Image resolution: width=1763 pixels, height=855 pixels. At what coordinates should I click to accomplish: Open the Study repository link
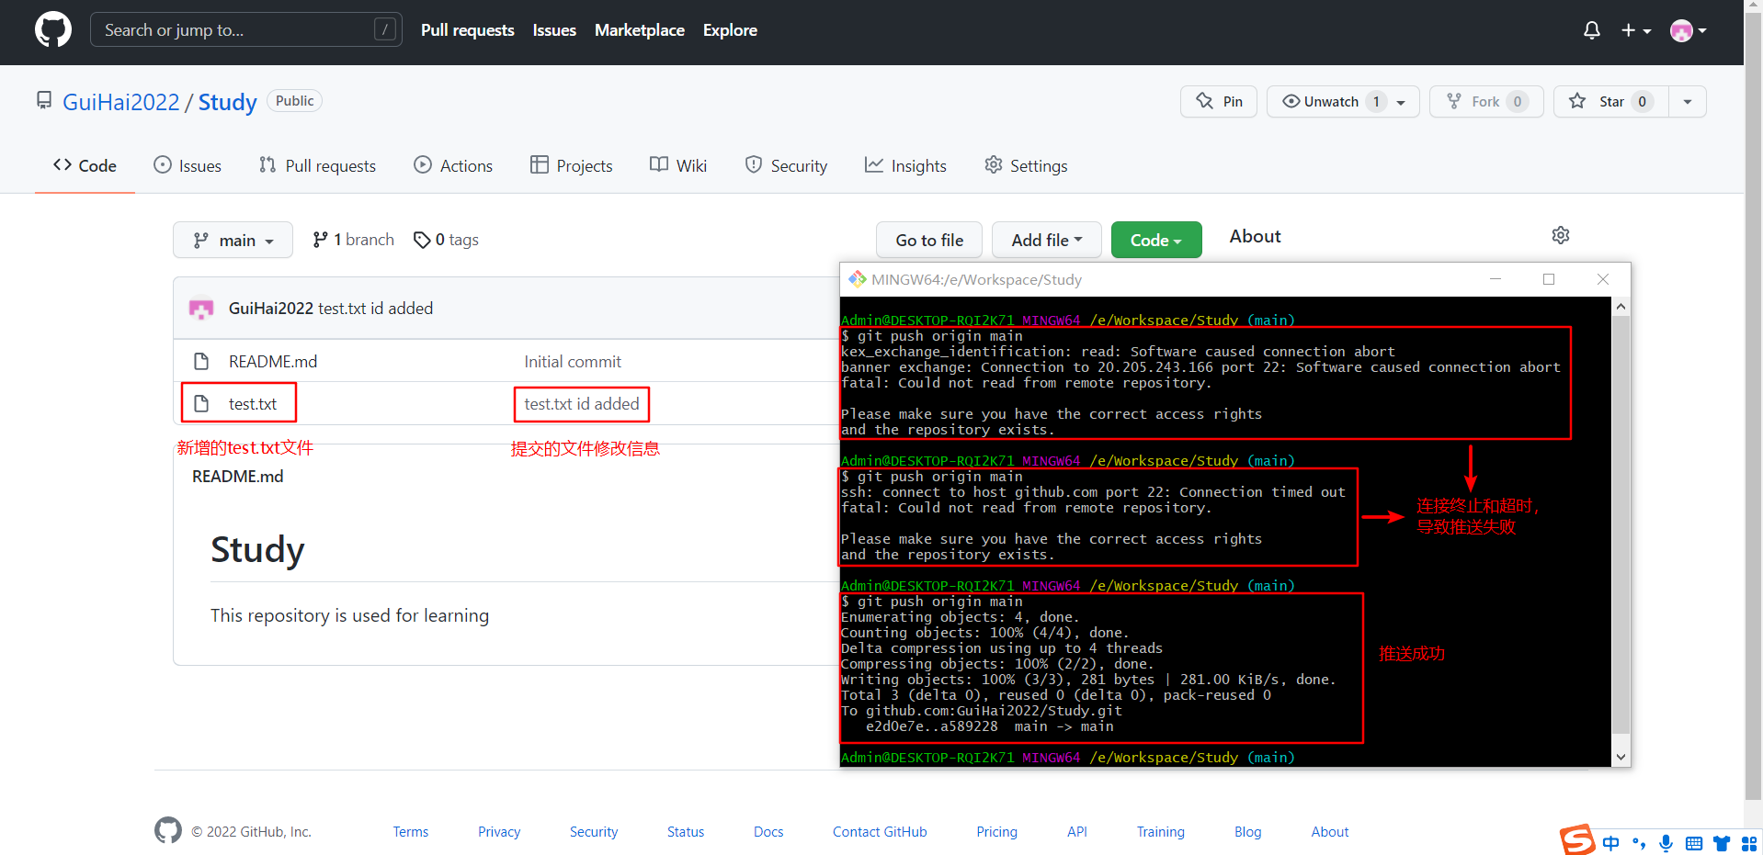click(227, 102)
